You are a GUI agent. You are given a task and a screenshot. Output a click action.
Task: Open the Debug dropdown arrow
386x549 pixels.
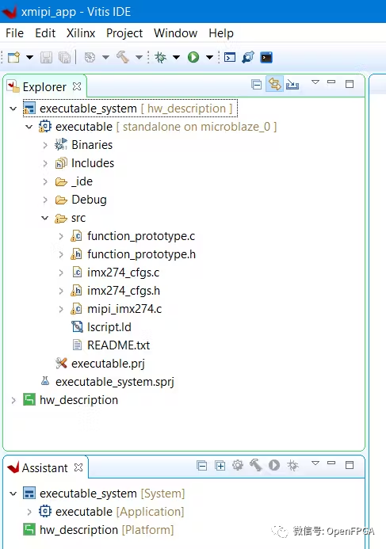pos(177,57)
